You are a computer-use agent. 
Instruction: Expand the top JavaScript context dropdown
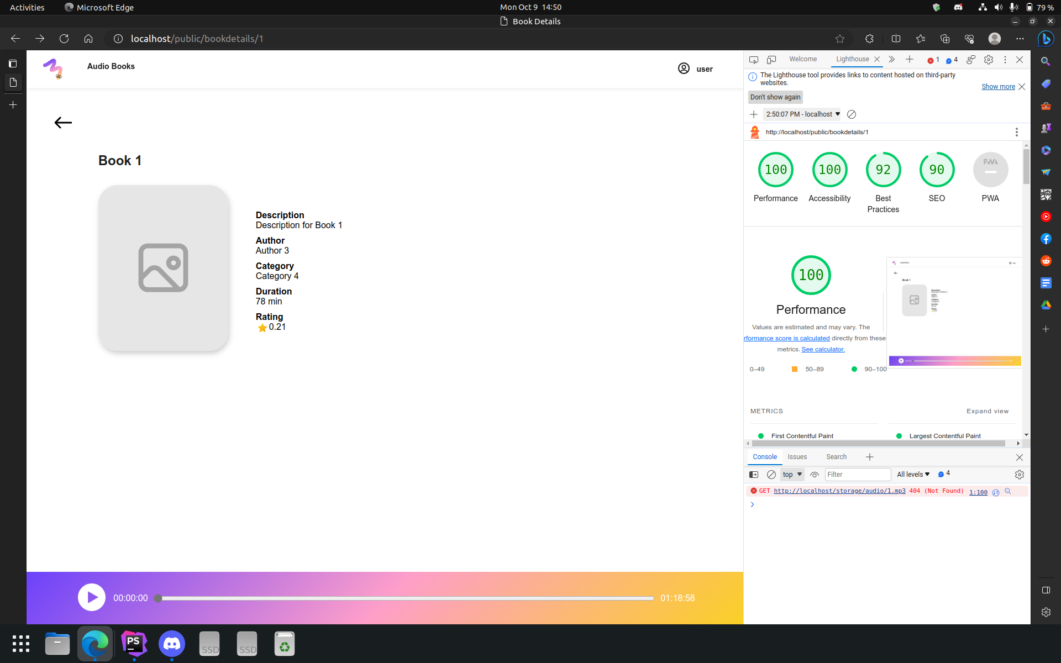coord(792,475)
